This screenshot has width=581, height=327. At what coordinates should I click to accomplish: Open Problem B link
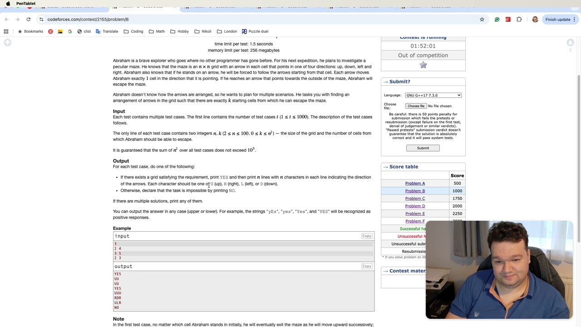pyautogui.click(x=415, y=191)
